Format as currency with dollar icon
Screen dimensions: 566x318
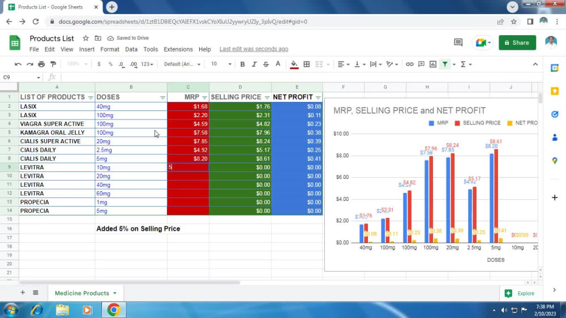(x=99, y=65)
